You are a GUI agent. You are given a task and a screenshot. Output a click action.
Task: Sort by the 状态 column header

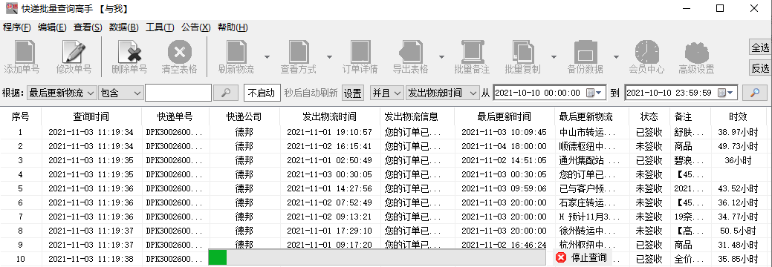pos(649,116)
